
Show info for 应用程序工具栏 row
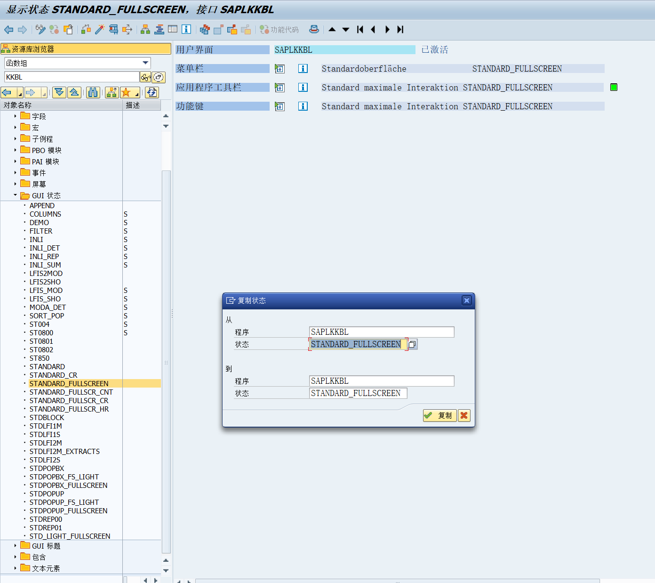[303, 88]
